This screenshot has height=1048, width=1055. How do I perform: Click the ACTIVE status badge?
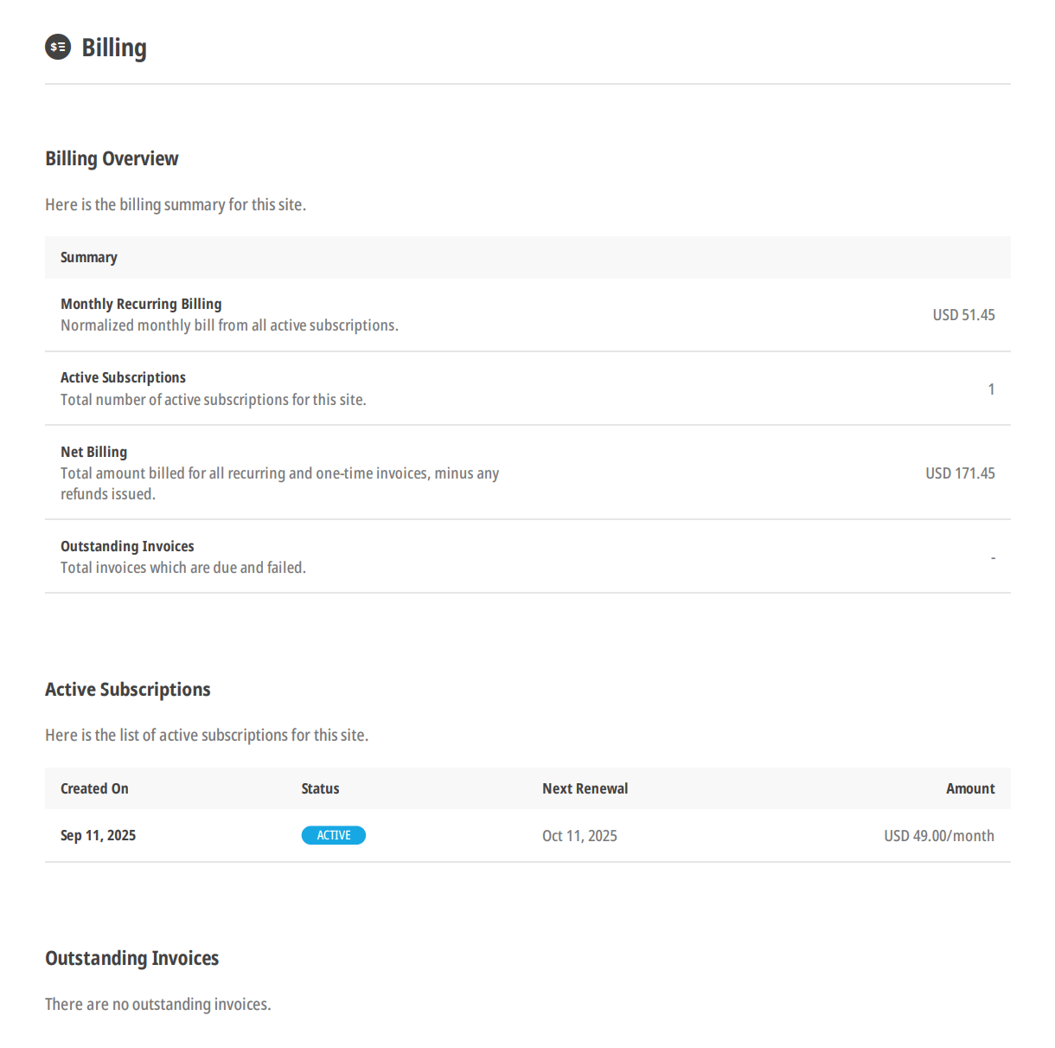[x=333, y=835]
